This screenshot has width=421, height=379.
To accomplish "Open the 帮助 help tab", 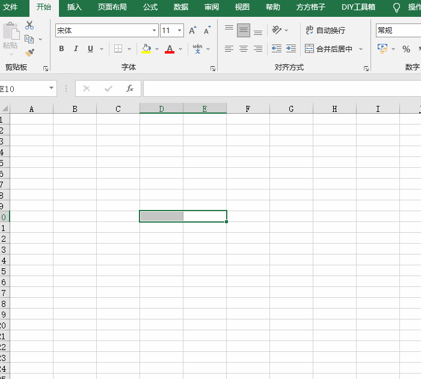I will [273, 7].
